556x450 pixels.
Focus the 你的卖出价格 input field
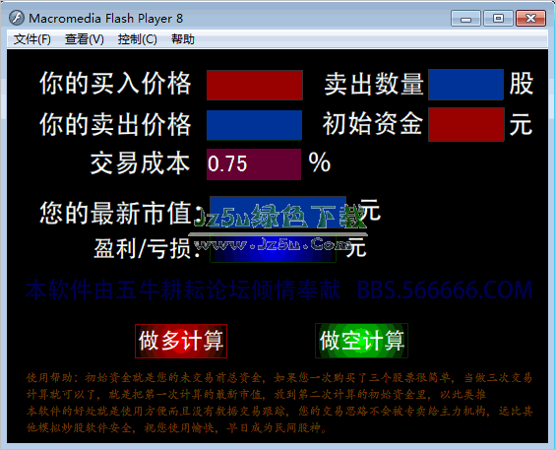point(254,125)
